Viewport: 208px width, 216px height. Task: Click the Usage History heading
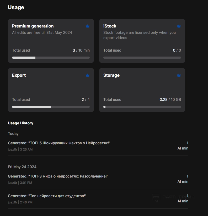[20, 123]
